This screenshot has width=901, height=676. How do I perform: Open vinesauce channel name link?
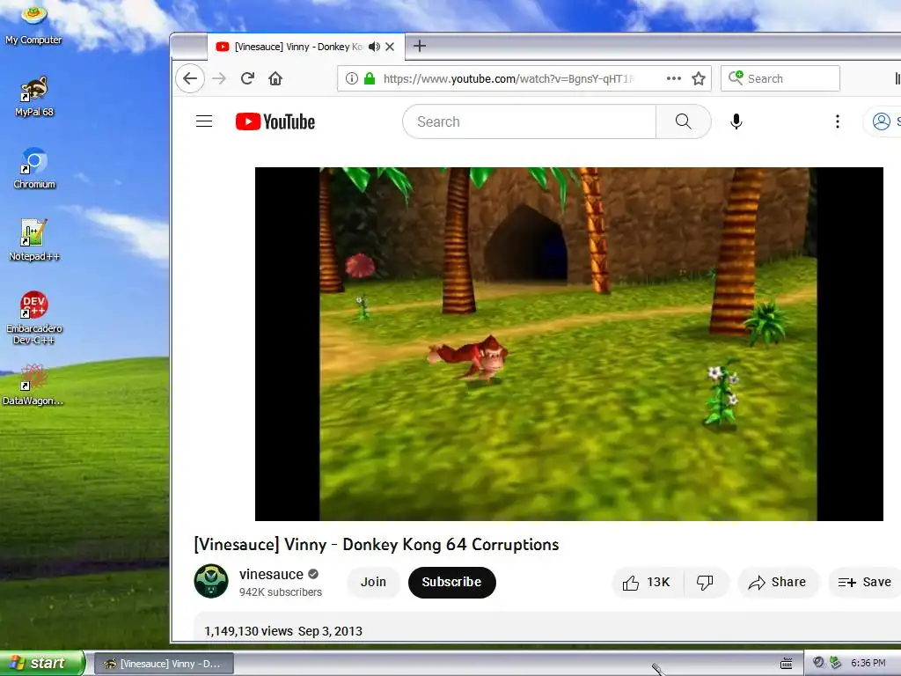(271, 574)
